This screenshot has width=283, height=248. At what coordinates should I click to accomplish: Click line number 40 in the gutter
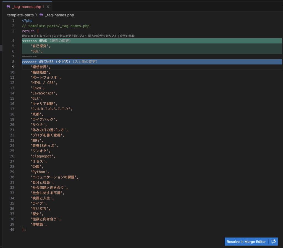(x=12, y=230)
